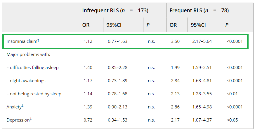Screen dimensions: 255x130
Task: Click the 0.72 odds ratio for Depression
Action: point(88,120)
